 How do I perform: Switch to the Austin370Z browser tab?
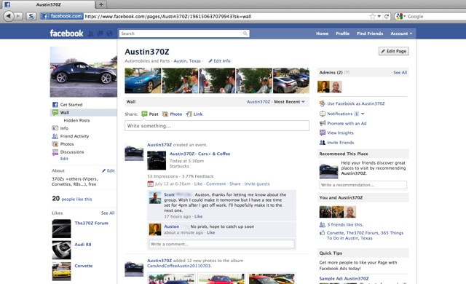[x=49, y=4]
